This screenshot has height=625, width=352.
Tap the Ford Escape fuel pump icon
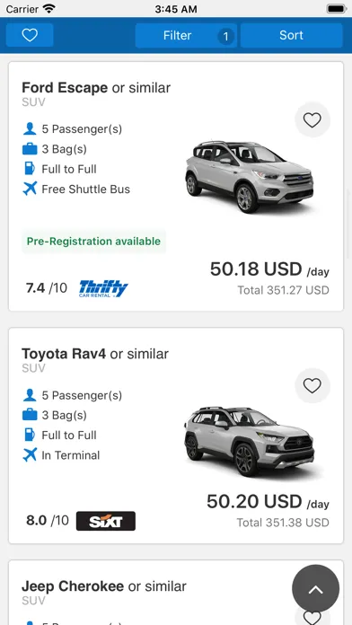(30, 169)
